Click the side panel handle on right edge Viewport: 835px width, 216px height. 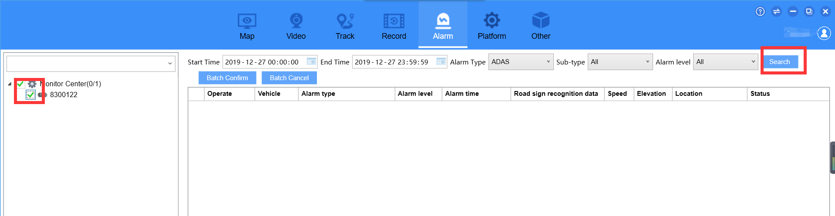point(832,158)
